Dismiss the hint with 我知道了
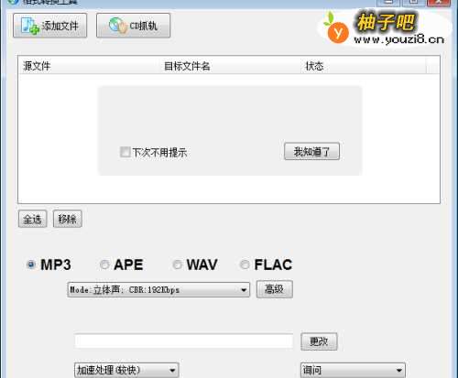This screenshot has width=458, height=378. tap(311, 151)
